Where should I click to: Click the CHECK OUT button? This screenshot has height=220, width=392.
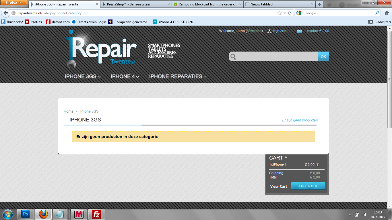click(x=308, y=186)
